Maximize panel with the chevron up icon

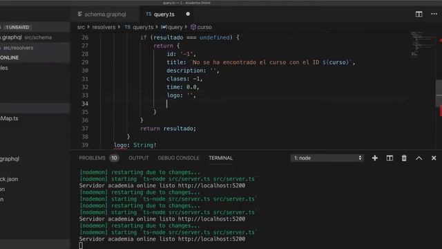point(419,158)
